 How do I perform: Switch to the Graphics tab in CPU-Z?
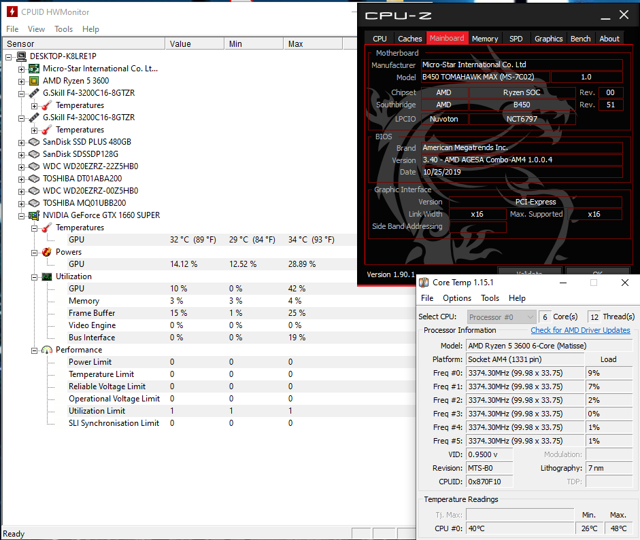pos(549,38)
